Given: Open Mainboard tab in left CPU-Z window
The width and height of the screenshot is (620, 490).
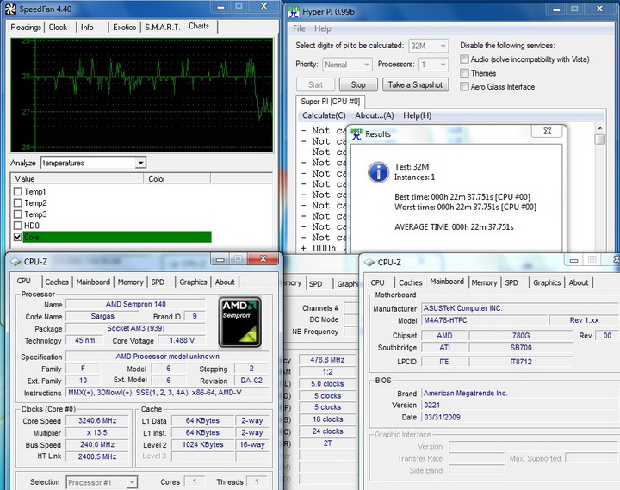Looking at the screenshot, I should click(x=93, y=282).
